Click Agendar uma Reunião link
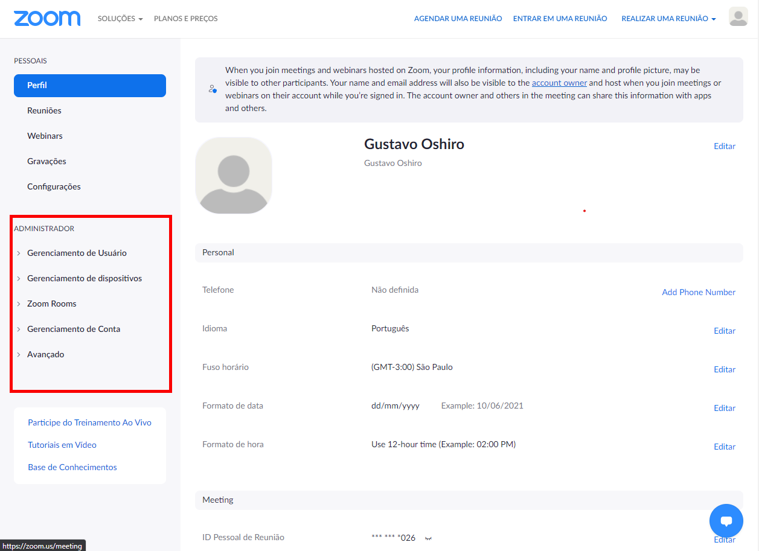Viewport: 759px width, 551px height. point(458,19)
